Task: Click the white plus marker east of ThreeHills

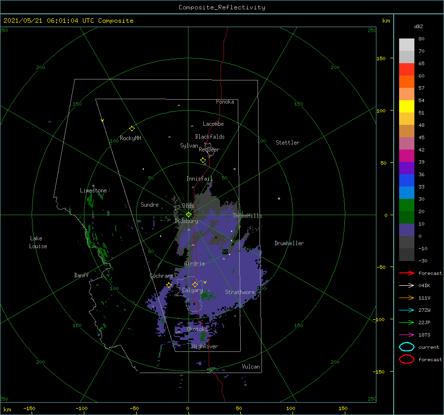Action: 279,198
